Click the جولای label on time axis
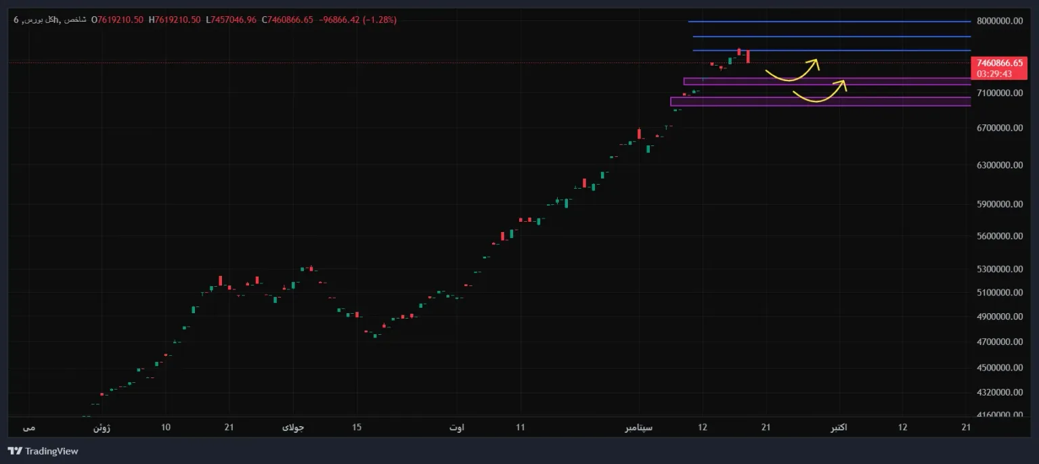 [x=293, y=428]
